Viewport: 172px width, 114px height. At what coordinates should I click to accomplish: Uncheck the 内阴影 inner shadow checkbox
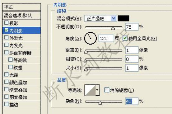pyautogui.click(x=6, y=30)
